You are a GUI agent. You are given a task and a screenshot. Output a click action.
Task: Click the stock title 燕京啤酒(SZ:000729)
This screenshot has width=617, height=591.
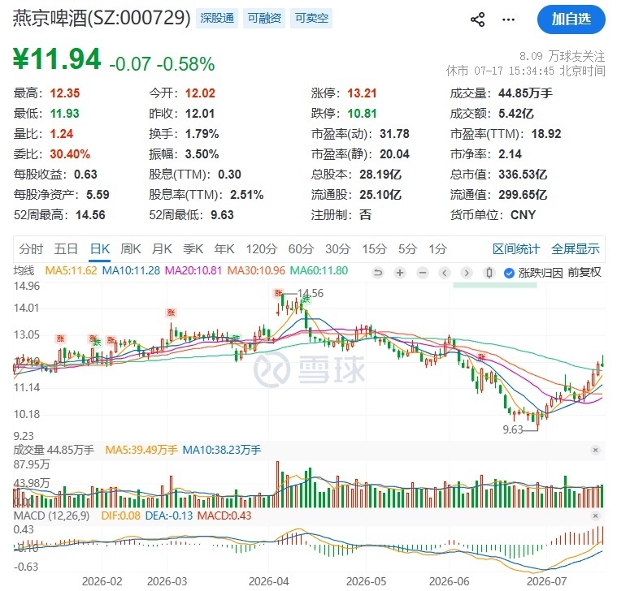102,18
